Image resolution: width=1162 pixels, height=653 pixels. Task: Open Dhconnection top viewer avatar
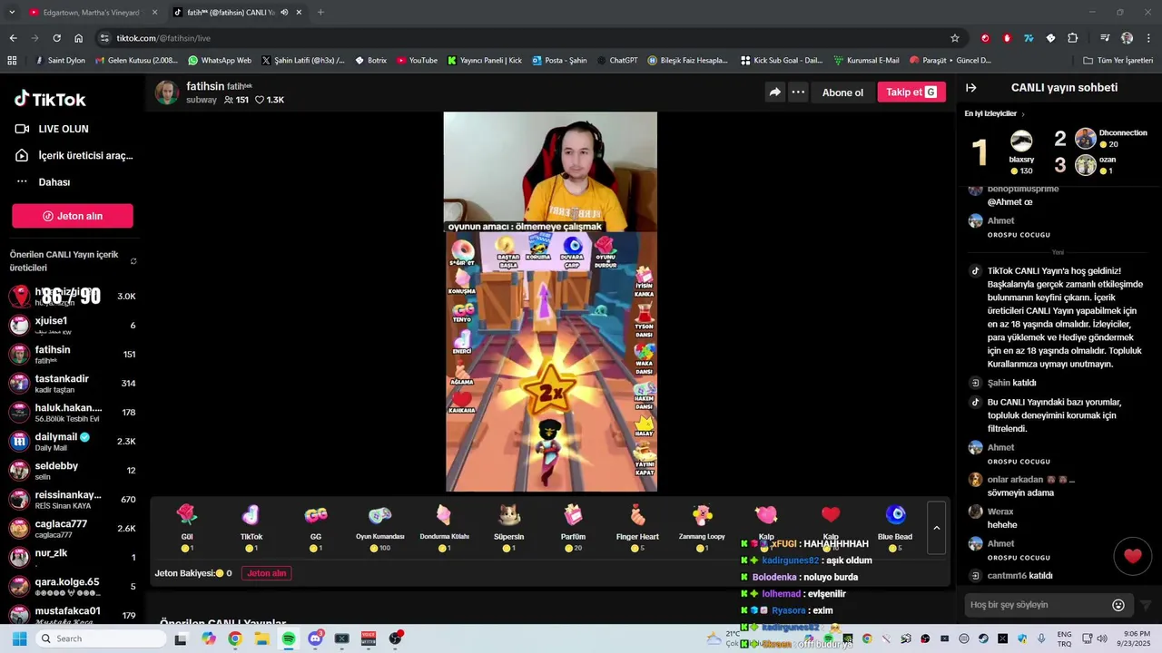coord(1086,138)
